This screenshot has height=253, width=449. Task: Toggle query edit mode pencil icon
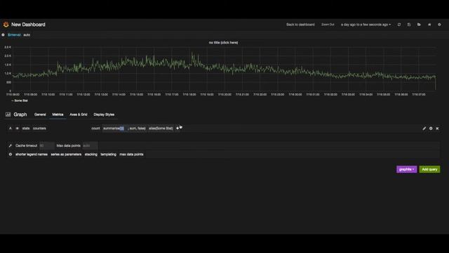424,129
